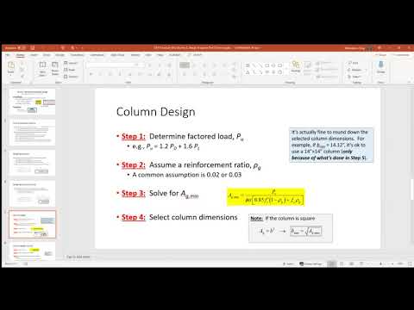Viewport: 414px width, 310px height.
Task: Switch to the Insert tab
Action: [x=34, y=55]
